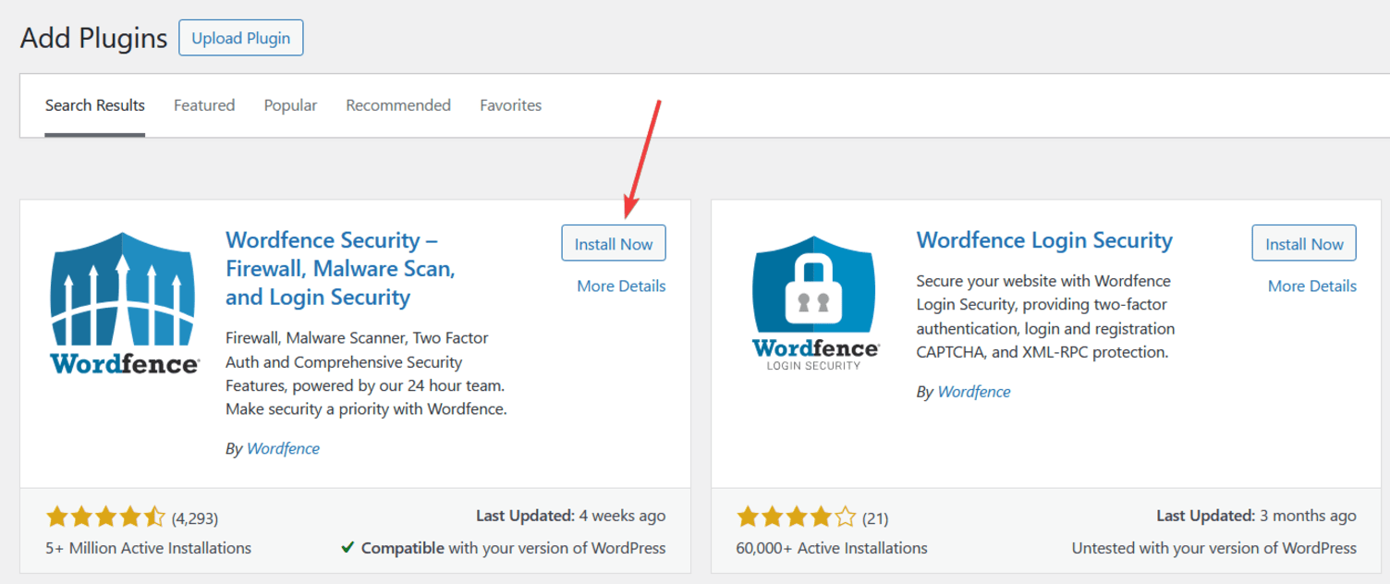
Task: Open the Popular plugins tab
Action: tap(290, 104)
